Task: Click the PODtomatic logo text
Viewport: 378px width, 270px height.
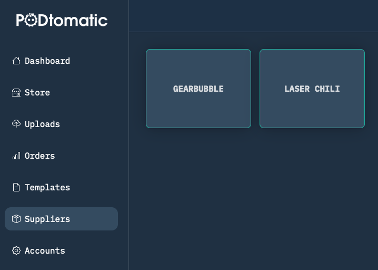Action: [62, 20]
